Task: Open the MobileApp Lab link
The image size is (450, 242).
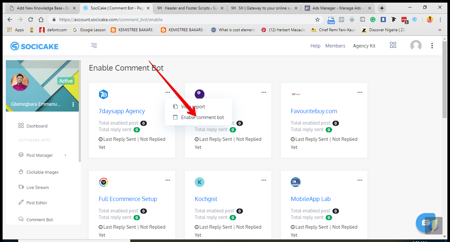Action: click(311, 199)
